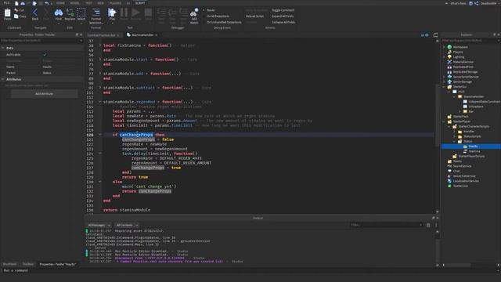The image size is (501, 282).
Task: Select ReplicatedStorage in Explorer
Action: click(465, 72)
